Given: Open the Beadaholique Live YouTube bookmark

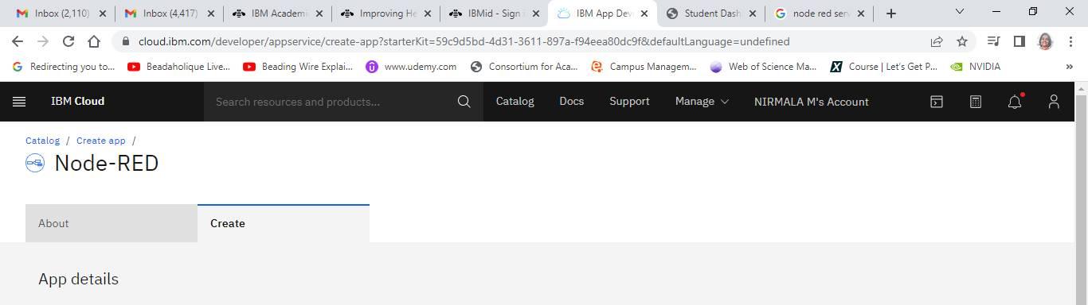Looking at the screenshot, I should [179, 67].
